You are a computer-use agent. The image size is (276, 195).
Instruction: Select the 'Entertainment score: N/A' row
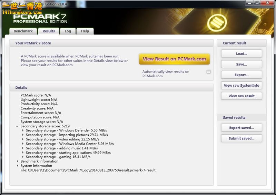click(x=41, y=113)
